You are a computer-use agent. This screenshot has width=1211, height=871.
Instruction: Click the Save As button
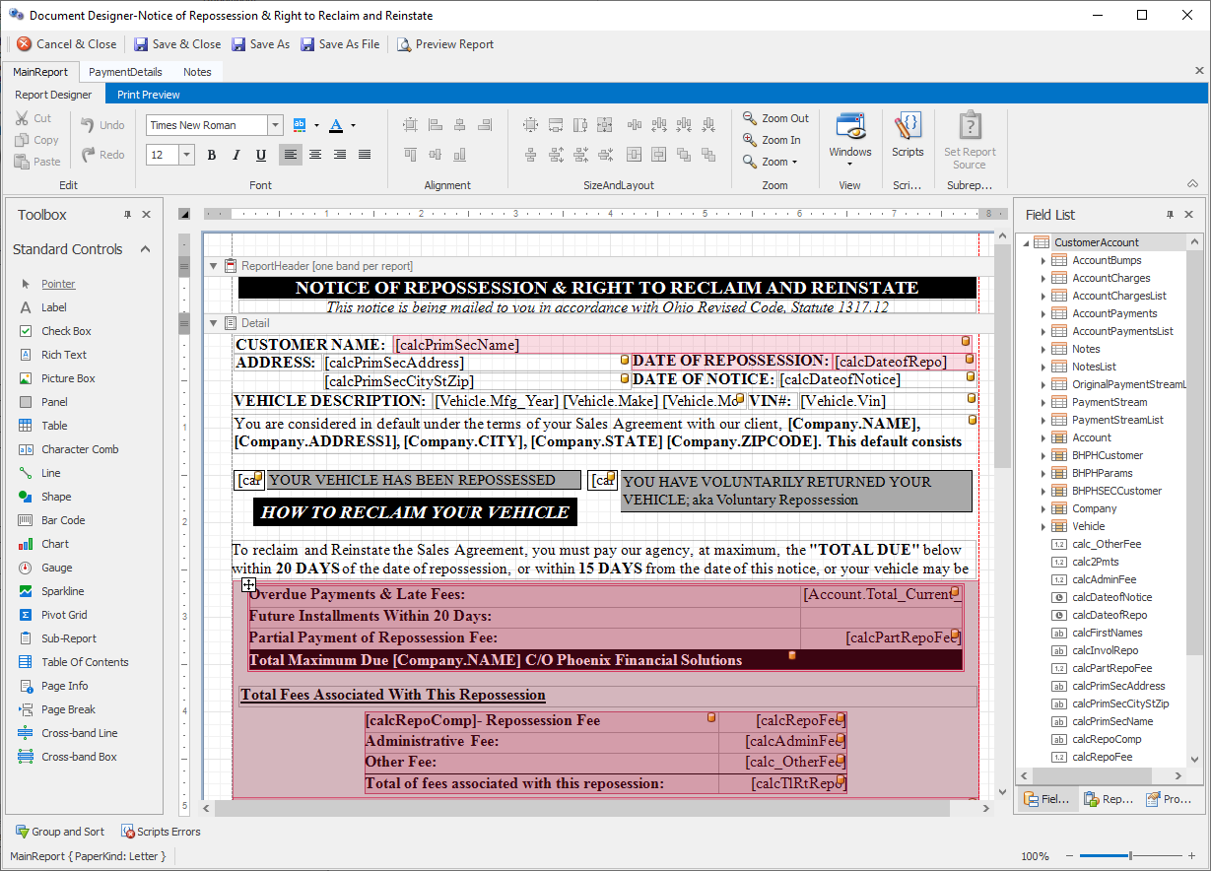(x=261, y=44)
